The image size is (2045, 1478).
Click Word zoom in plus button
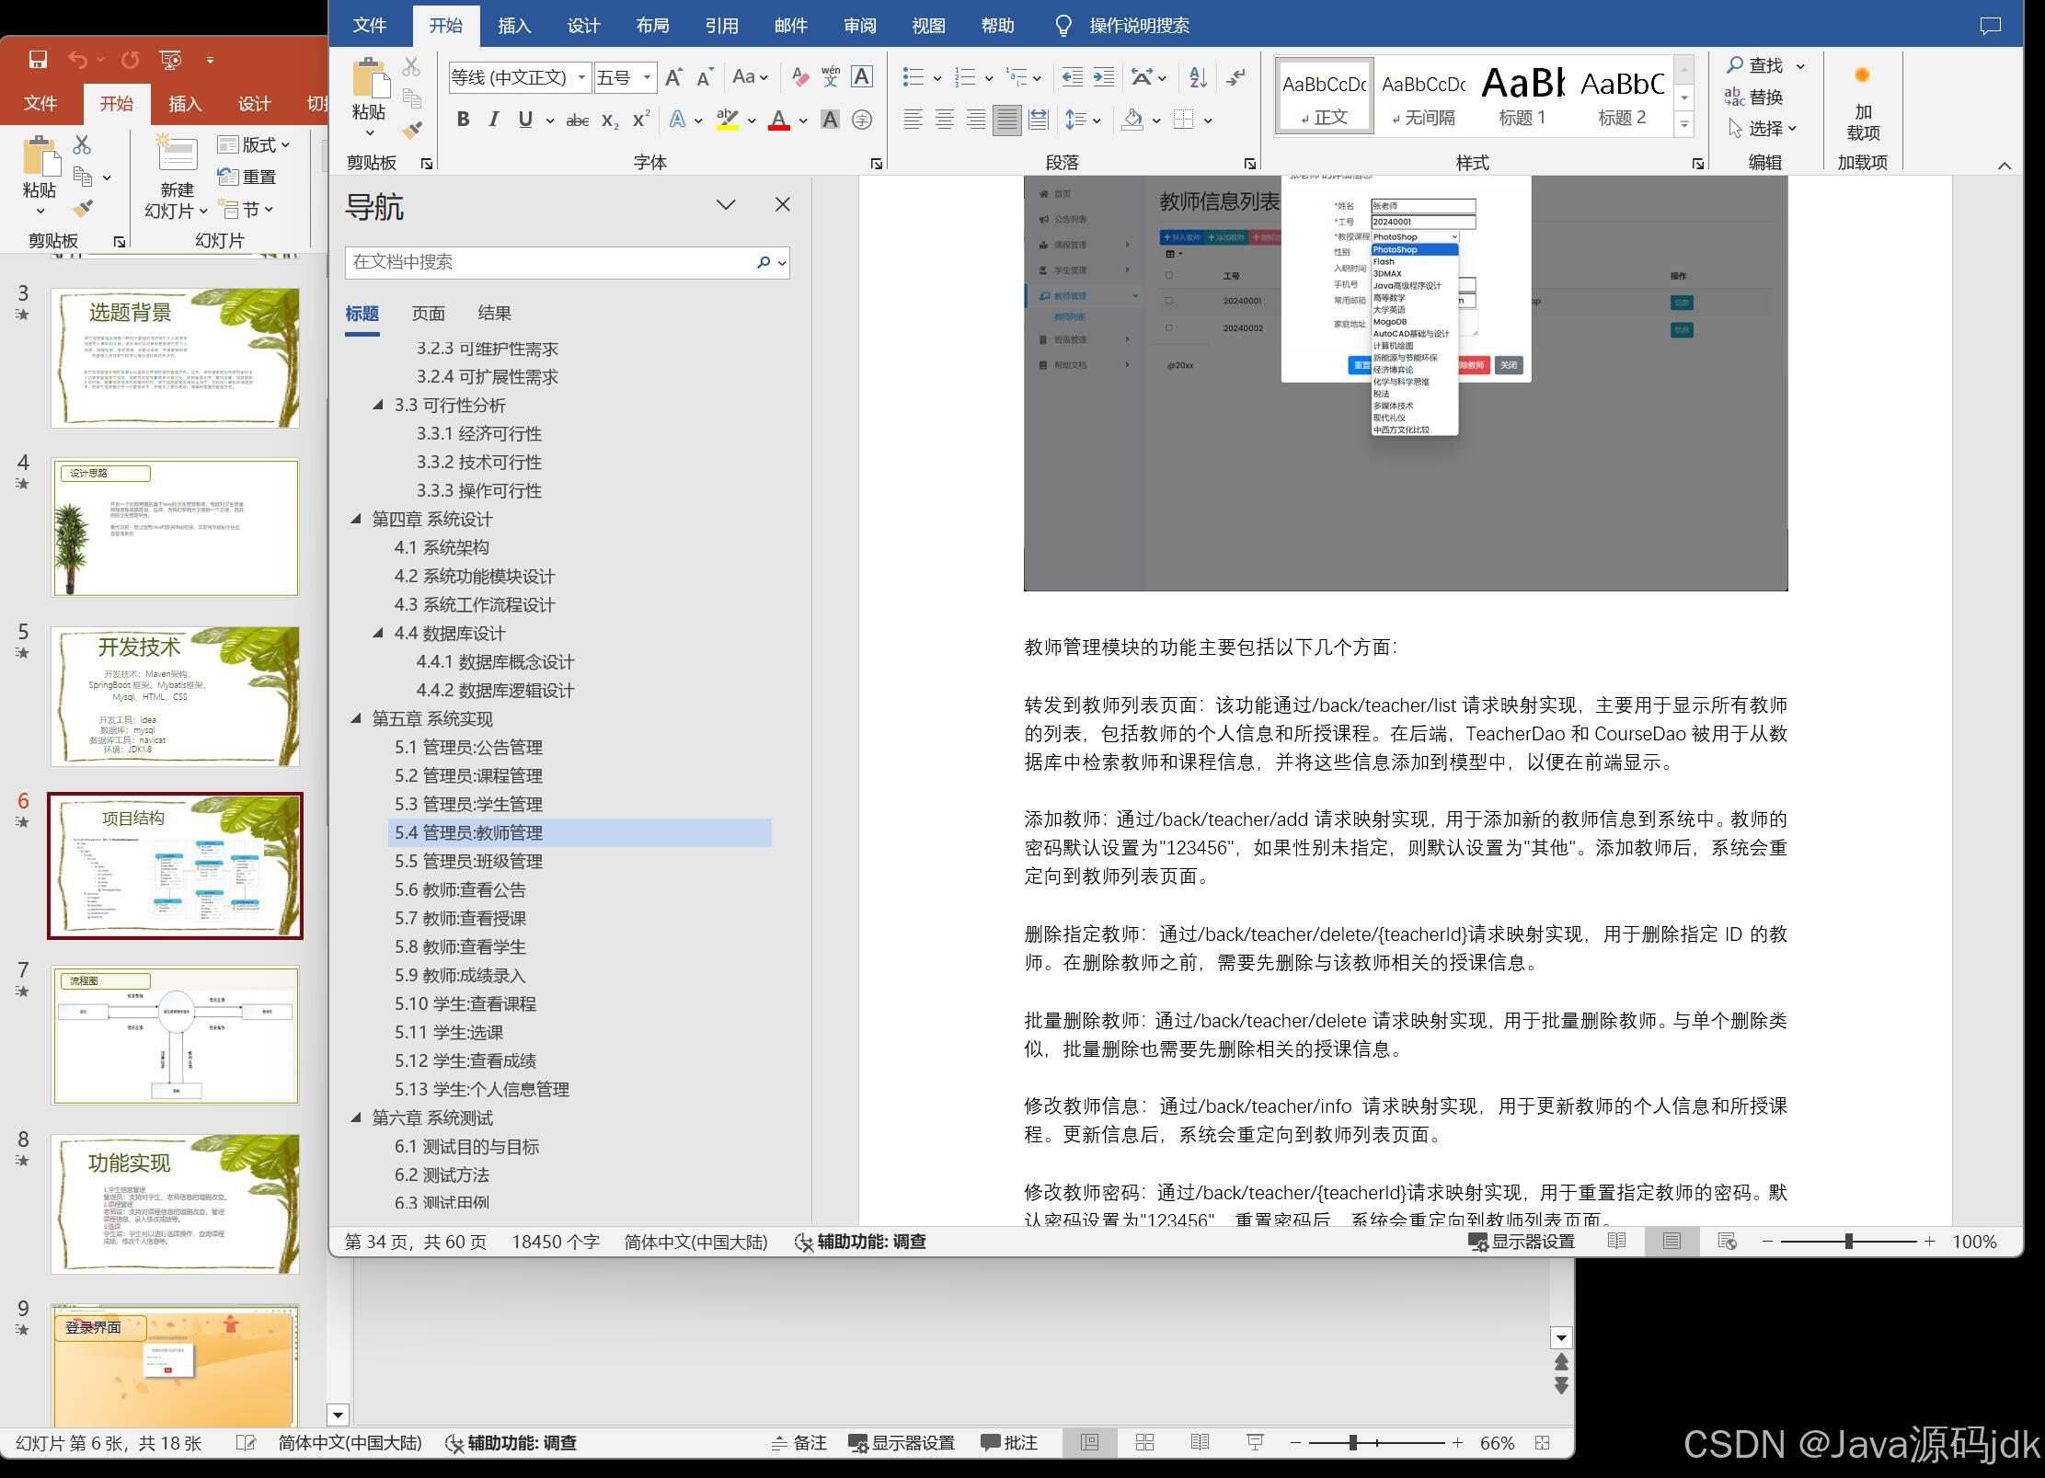pos(1930,1241)
